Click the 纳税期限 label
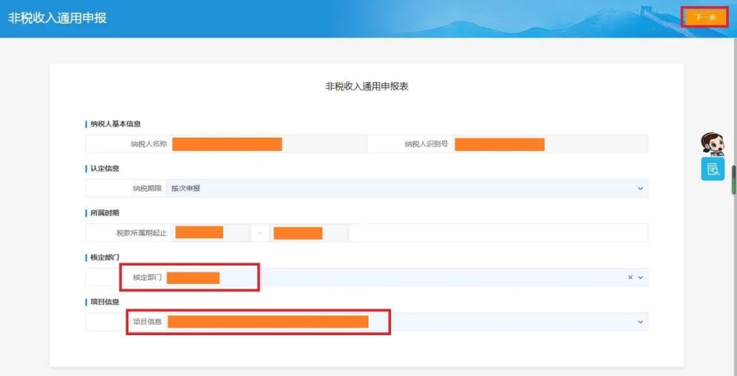 point(147,188)
